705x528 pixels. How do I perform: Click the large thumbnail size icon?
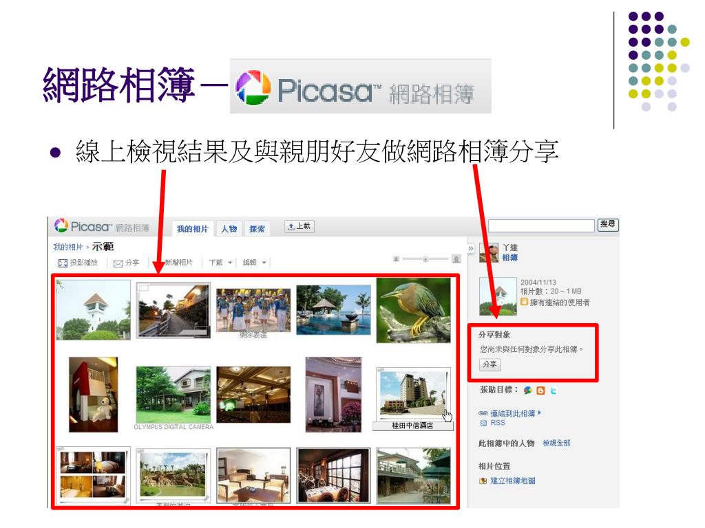point(456,259)
